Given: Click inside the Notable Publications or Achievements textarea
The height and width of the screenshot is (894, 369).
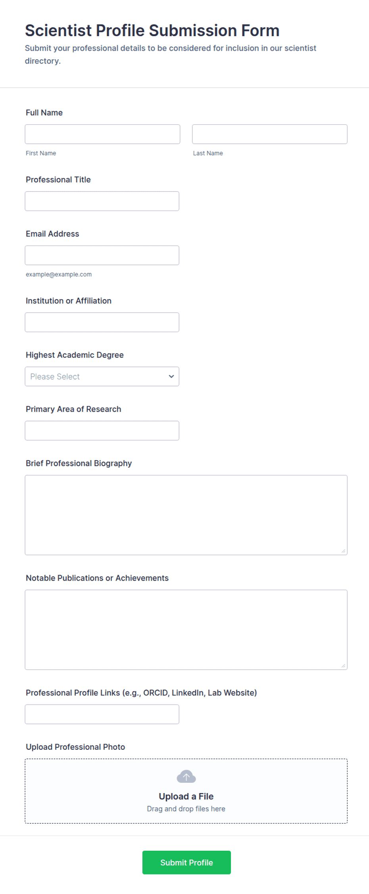Looking at the screenshot, I should coord(186,630).
